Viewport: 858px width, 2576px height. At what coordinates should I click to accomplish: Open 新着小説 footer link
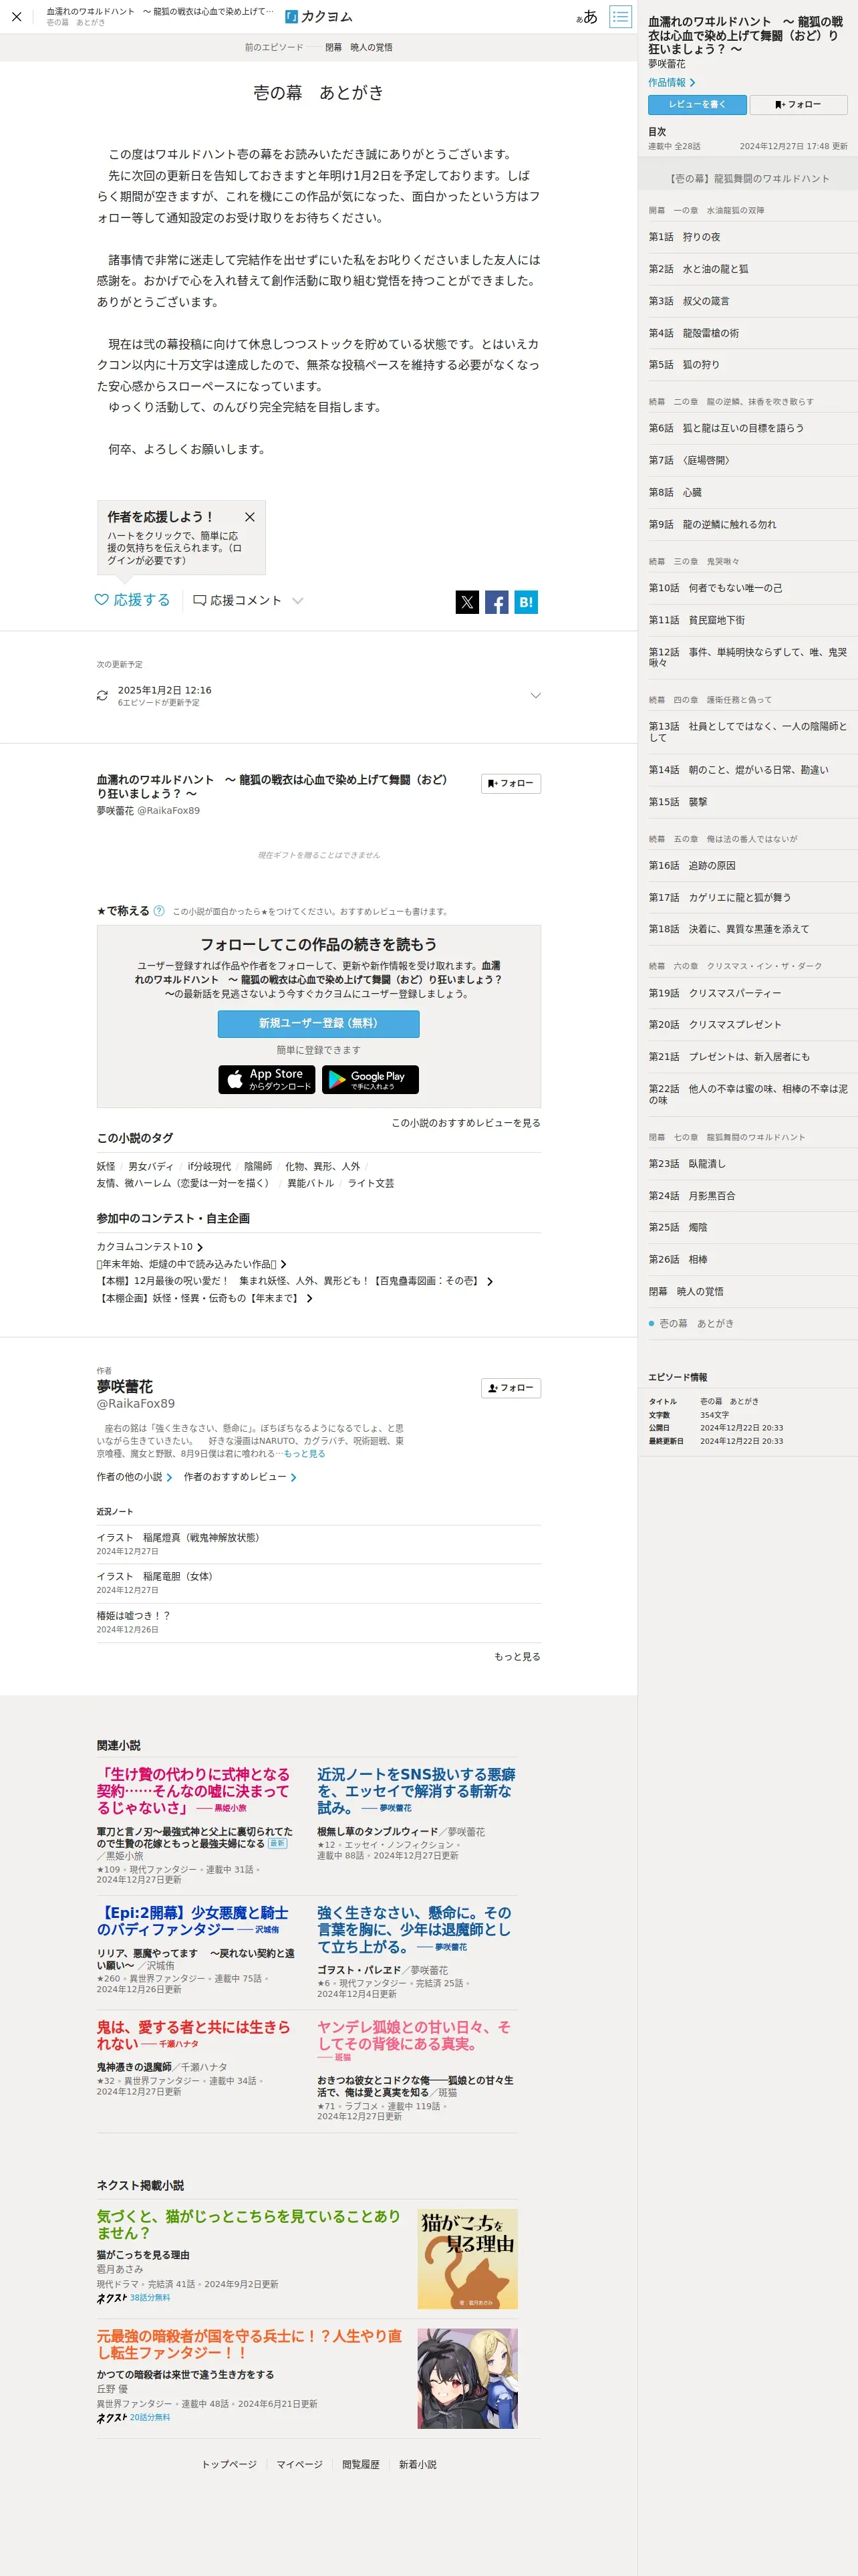point(418,2464)
